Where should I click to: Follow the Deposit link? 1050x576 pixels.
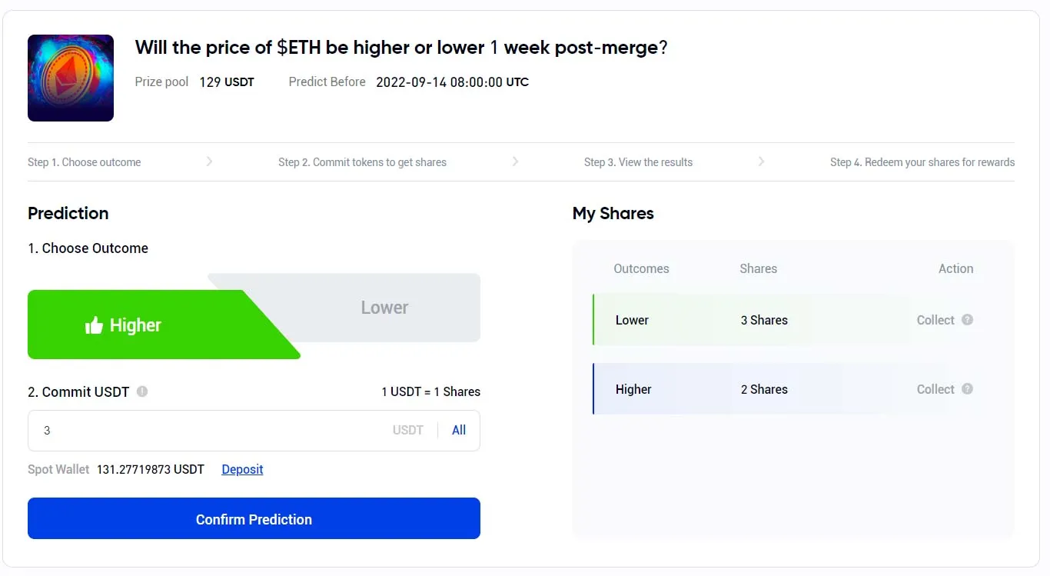click(242, 469)
